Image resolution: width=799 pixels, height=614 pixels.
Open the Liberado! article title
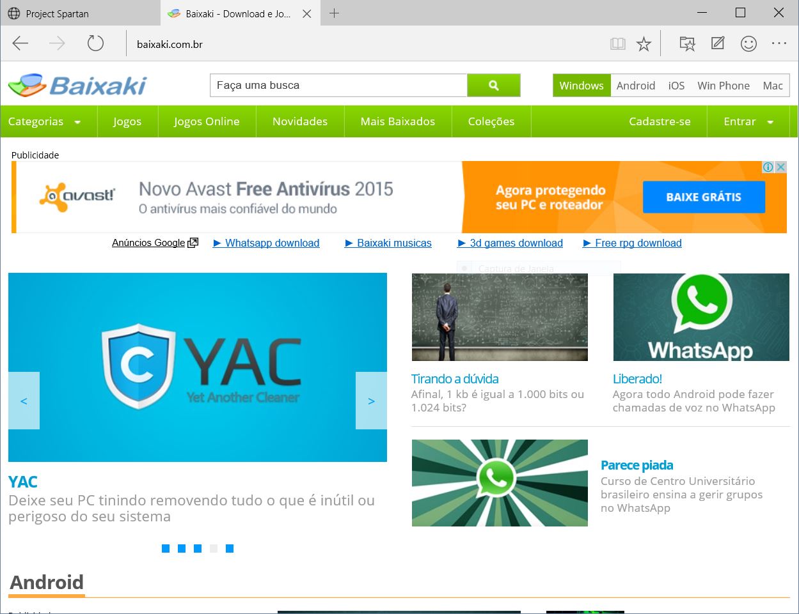tap(637, 379)
